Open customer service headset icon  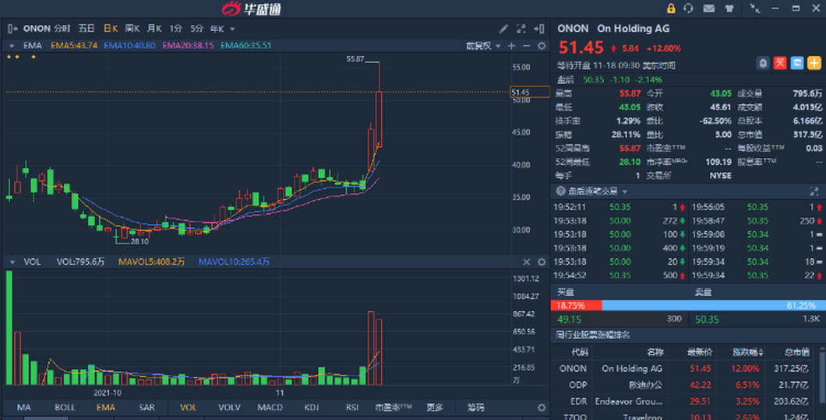click(689, 9)
